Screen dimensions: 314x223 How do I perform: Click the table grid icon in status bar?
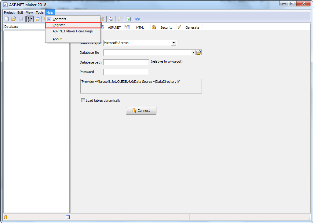[x=68, y=217]
